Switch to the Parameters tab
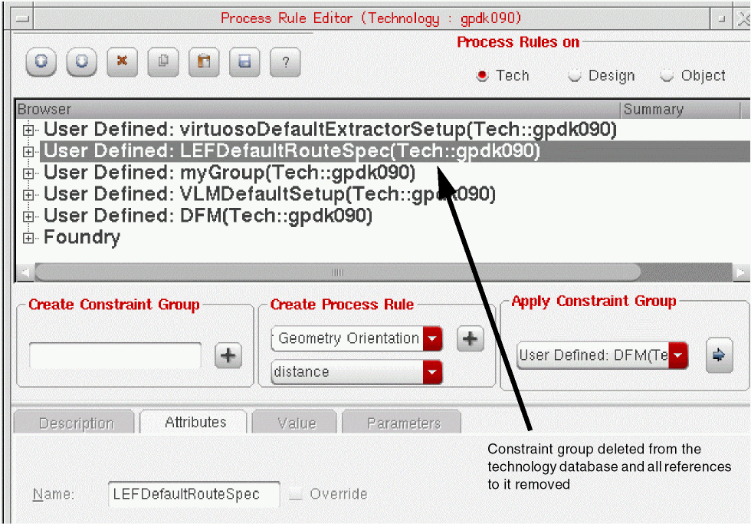751x524 pixels. tap(403, 423)
